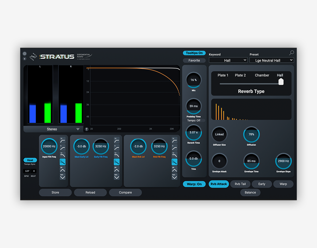The height and width of the screenshot is (248, 317).
Task: Click the BPM field showing 127
Action: 27,171
